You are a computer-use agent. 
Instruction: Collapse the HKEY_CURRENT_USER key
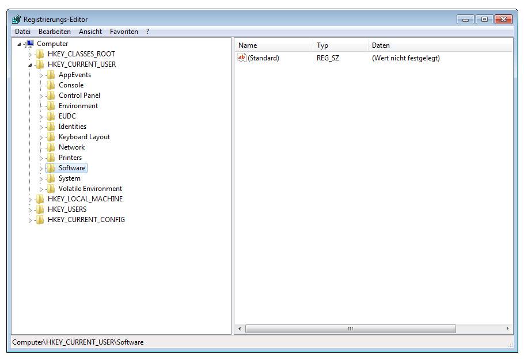tap(30, 65)
